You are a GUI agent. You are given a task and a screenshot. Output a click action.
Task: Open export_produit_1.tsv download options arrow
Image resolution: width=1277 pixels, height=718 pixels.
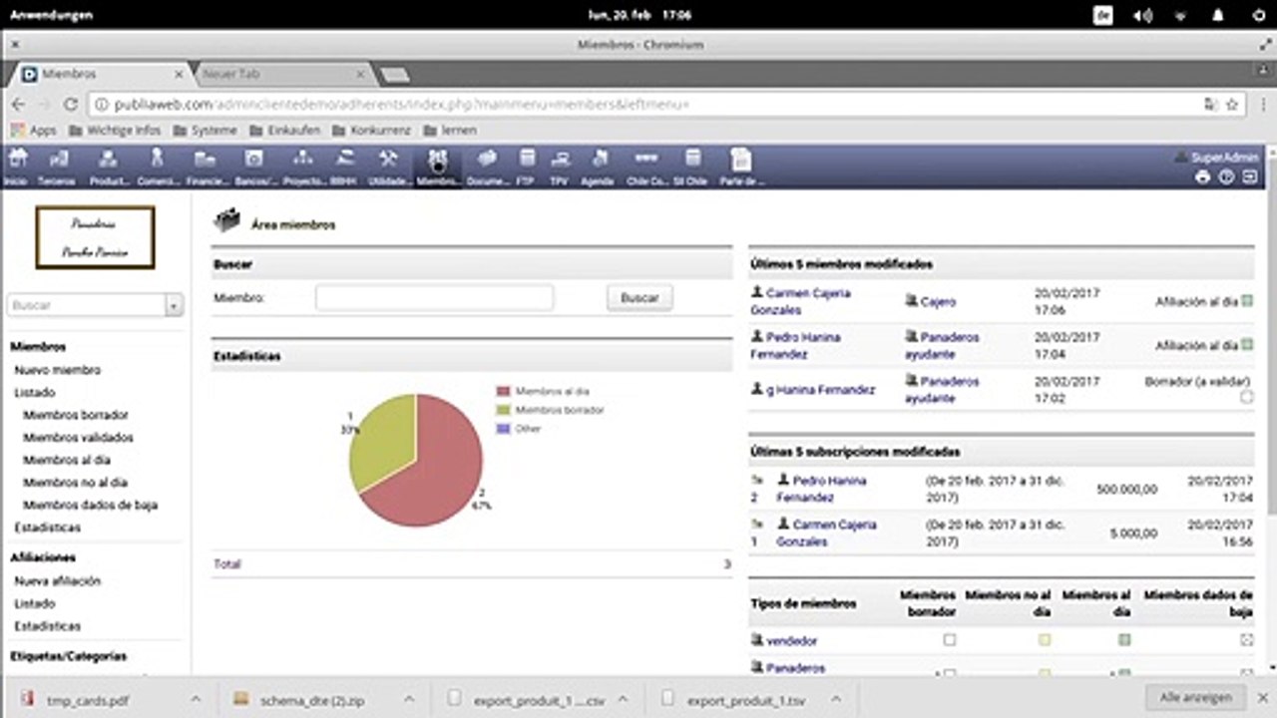(836, 700)
